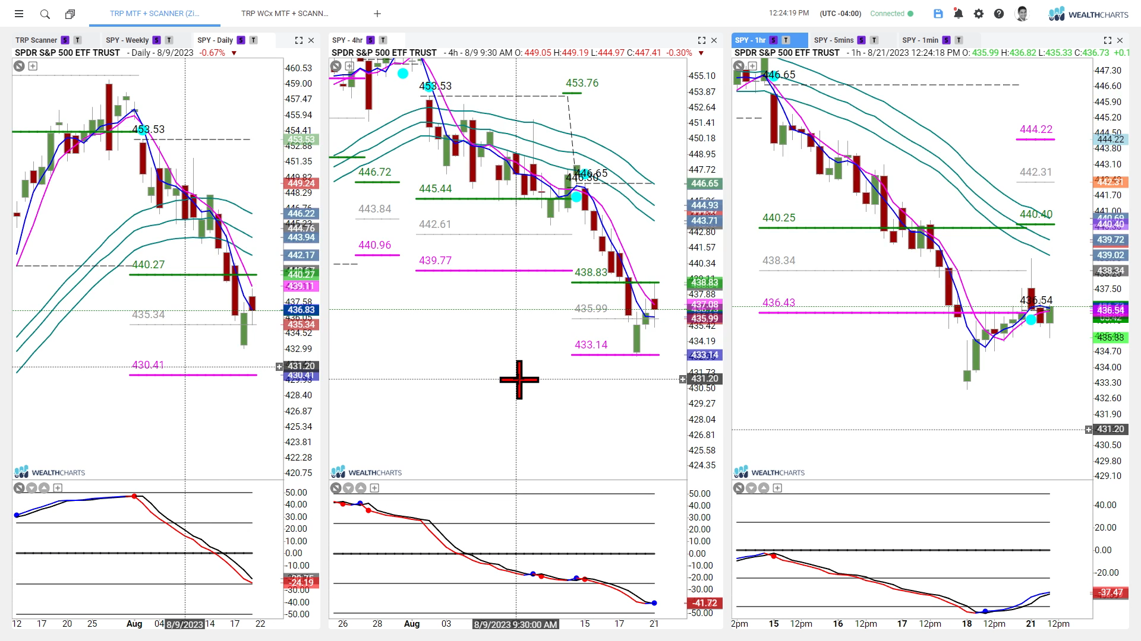Screen dimensions: 1141x641
Task: Toggle the T link on the SPY 4hr tab
Action: (383, 40)
